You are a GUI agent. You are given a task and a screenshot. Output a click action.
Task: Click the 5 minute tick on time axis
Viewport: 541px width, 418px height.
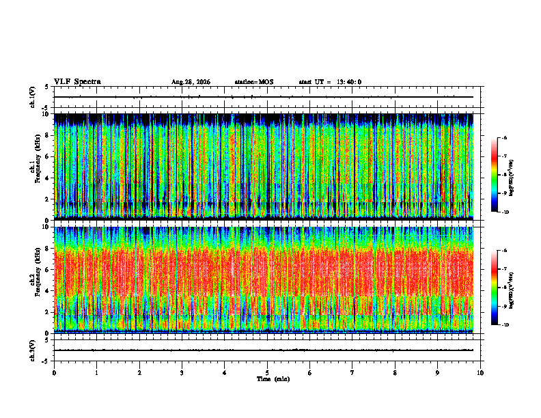click(267, 373)
